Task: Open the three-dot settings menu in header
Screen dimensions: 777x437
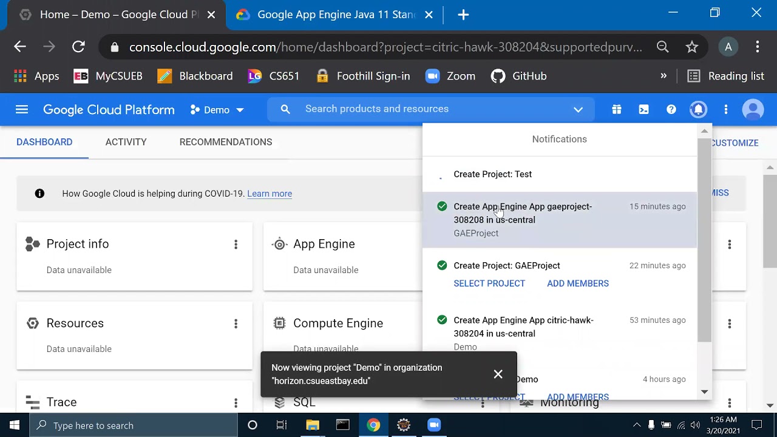Action: click(725, 109)
